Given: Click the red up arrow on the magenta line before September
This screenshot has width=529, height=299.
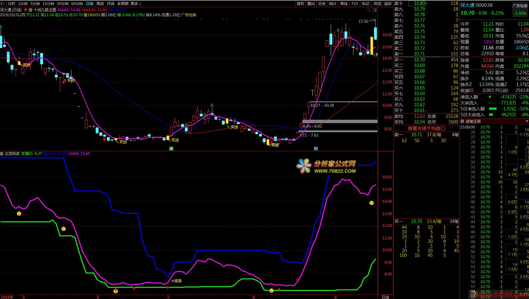Looking at the screenshot, I should pyautogui.click(x=297, y=280).
